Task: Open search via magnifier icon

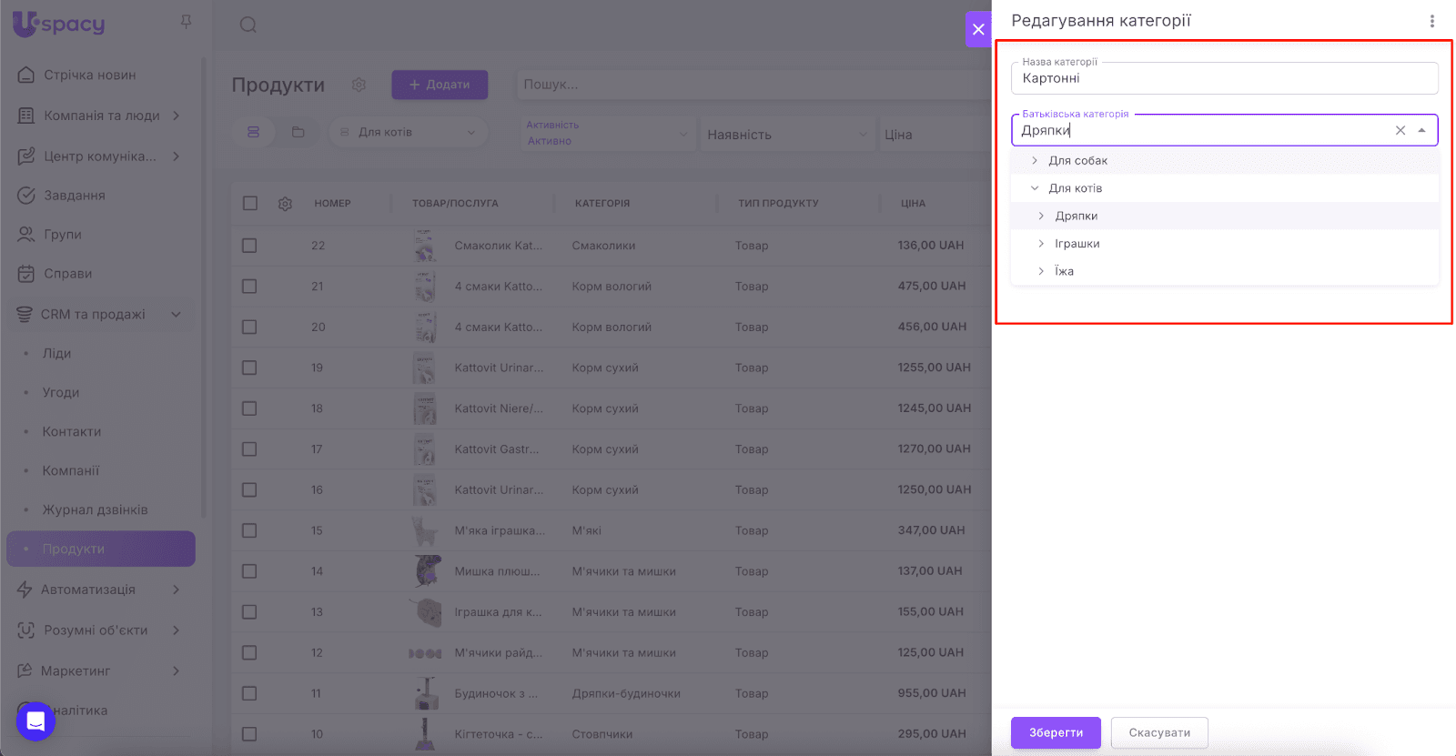Action: click(x=248, y=25)
